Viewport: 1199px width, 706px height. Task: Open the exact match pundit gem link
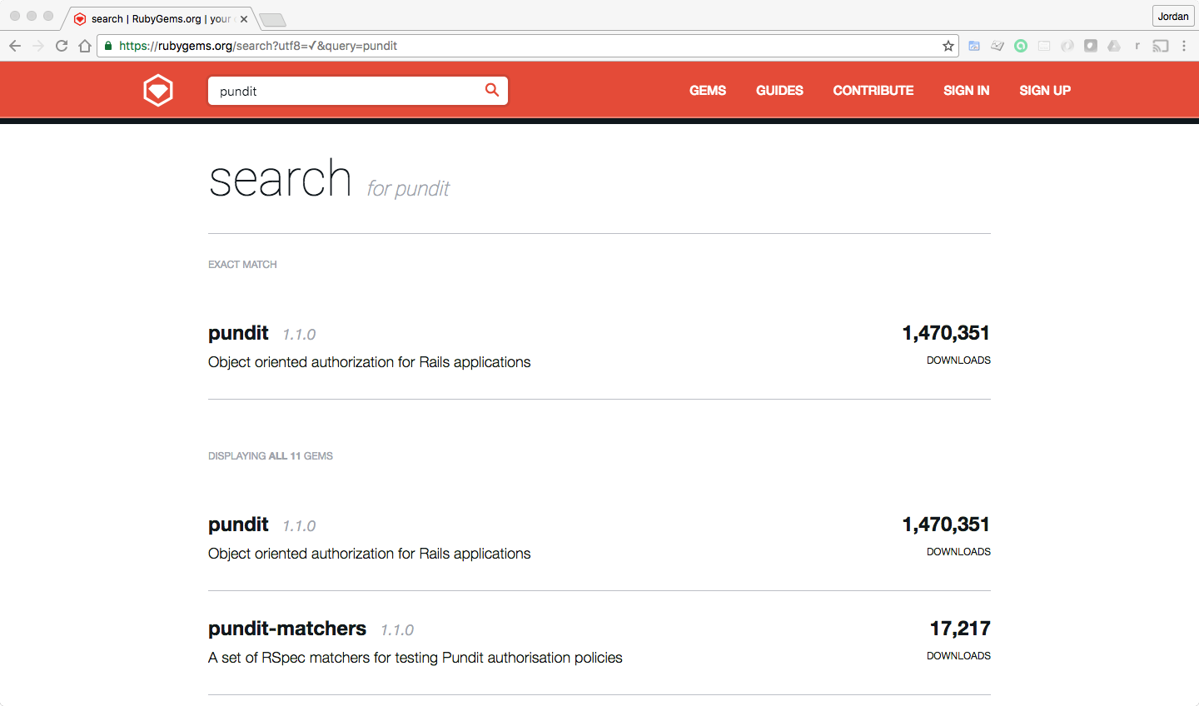238,333
